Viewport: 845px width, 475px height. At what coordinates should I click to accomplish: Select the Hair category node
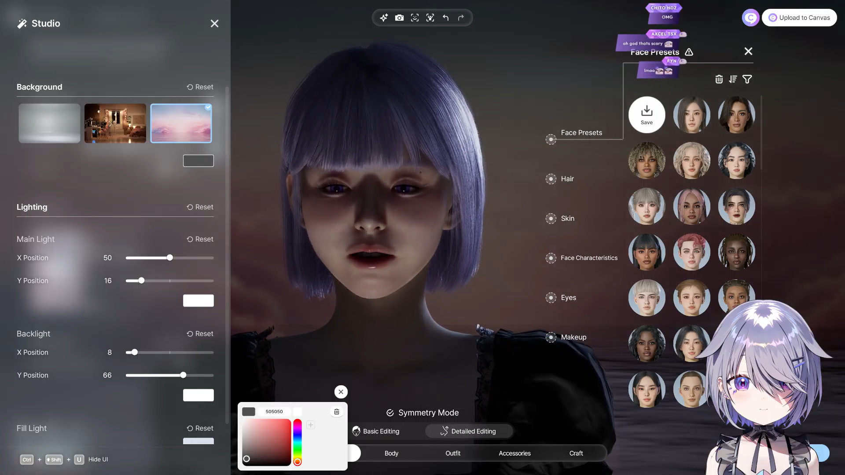(x=551, y=179)
